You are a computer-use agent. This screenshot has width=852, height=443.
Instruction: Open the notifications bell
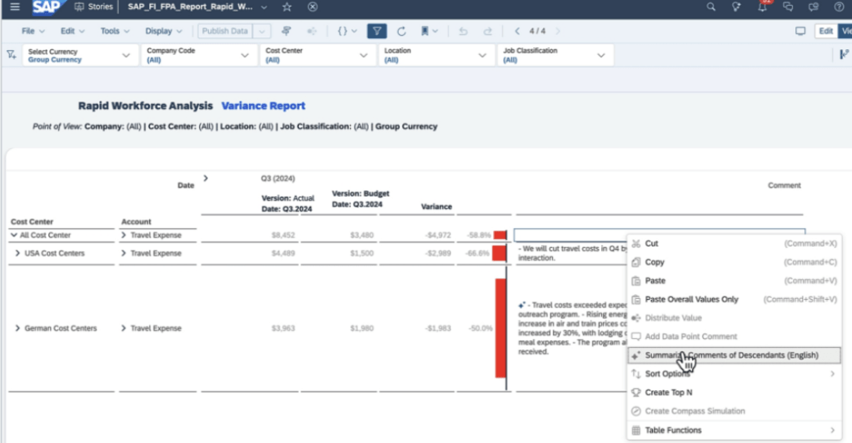[763, 7]
